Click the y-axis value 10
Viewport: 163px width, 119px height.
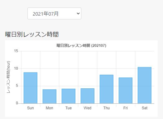[x=16, y=68]
